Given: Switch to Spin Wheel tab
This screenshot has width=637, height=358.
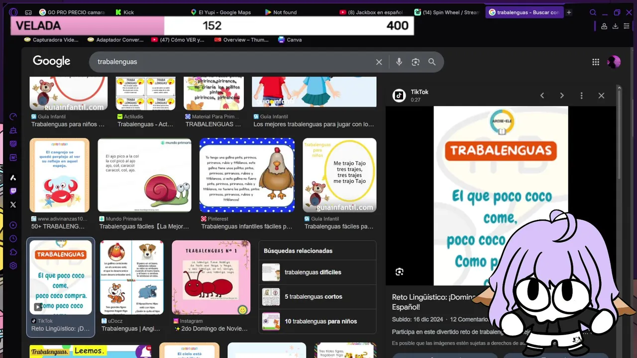Looking at the screenshot, I should point(447,12).
